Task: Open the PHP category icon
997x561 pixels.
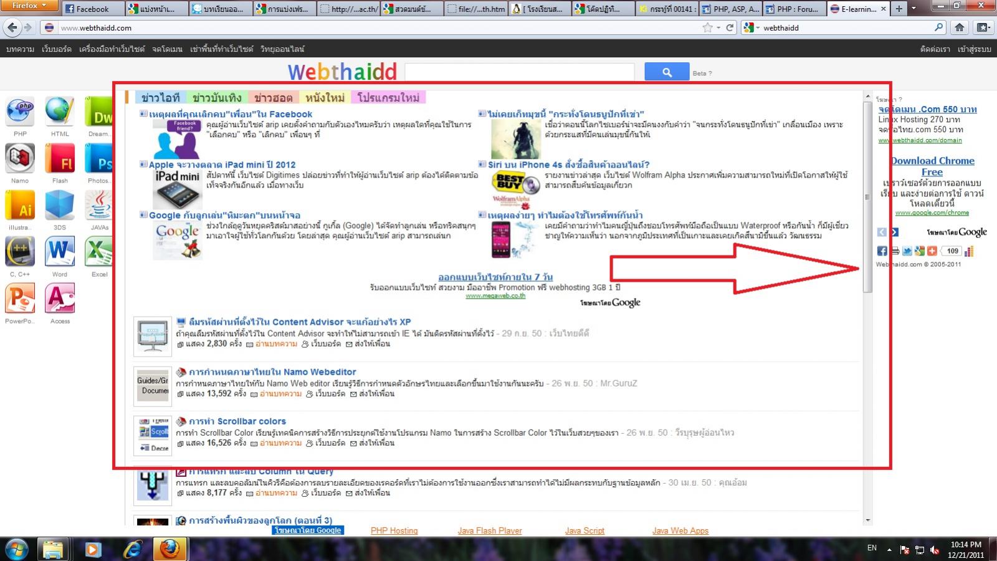Action: point(20,112)
